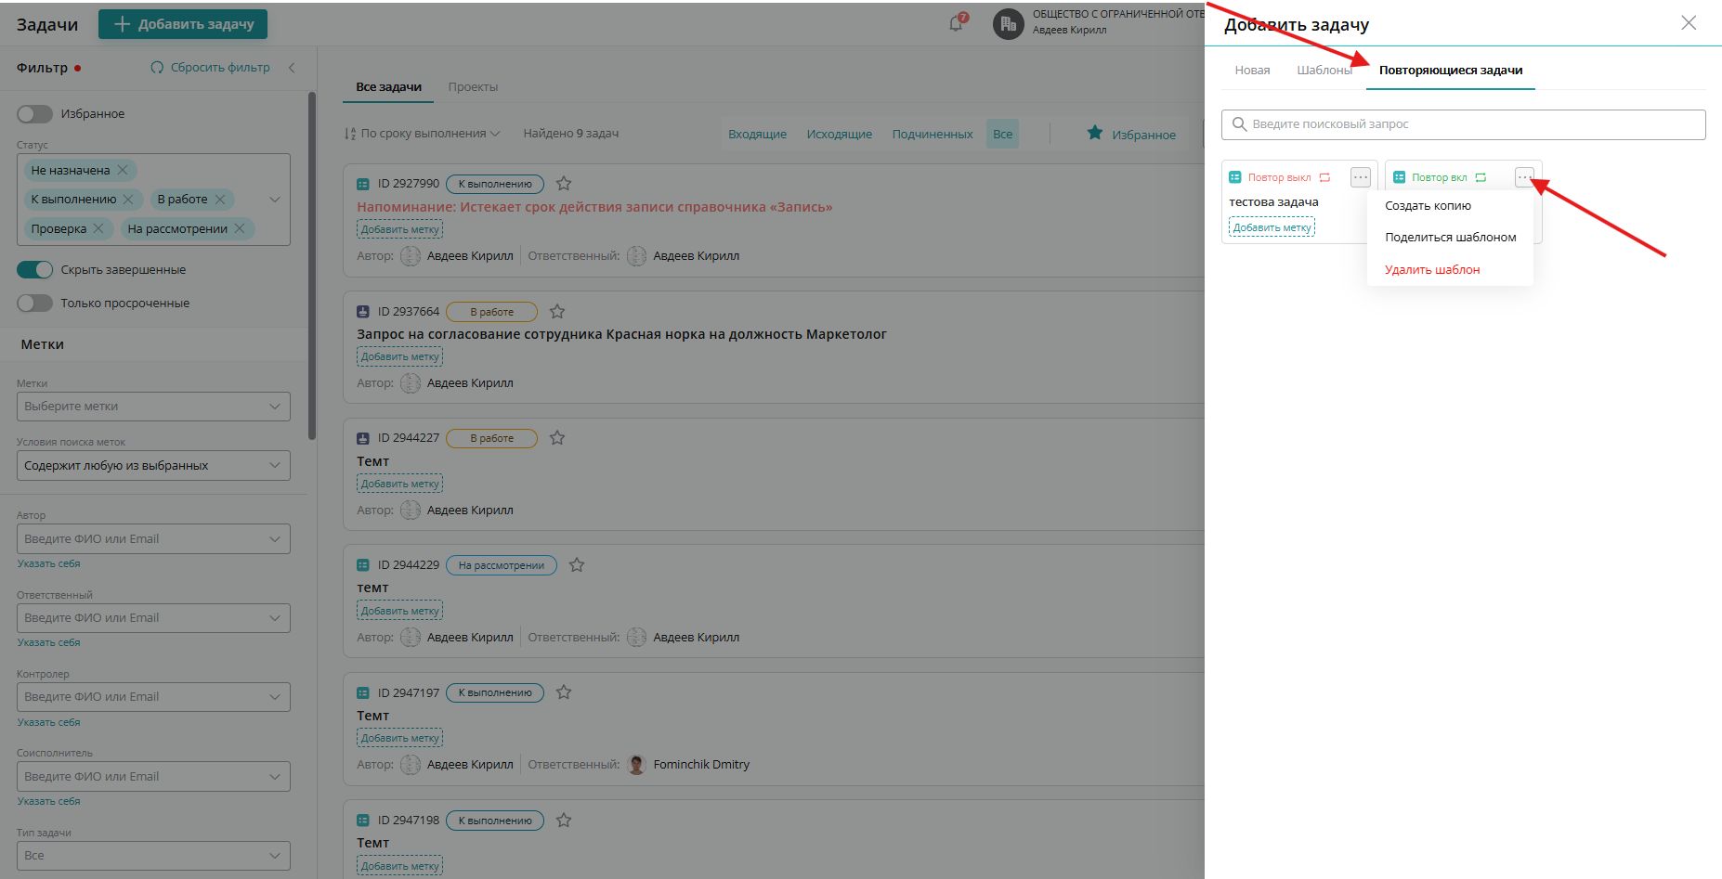Viewport: 1722px width, 879px height.
Task: Open the «По сроку выполнения» sort dropdown
Action: point(423,134)
